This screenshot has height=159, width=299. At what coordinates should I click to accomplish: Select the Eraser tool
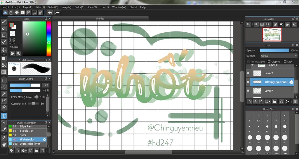(x=4, y=29)
